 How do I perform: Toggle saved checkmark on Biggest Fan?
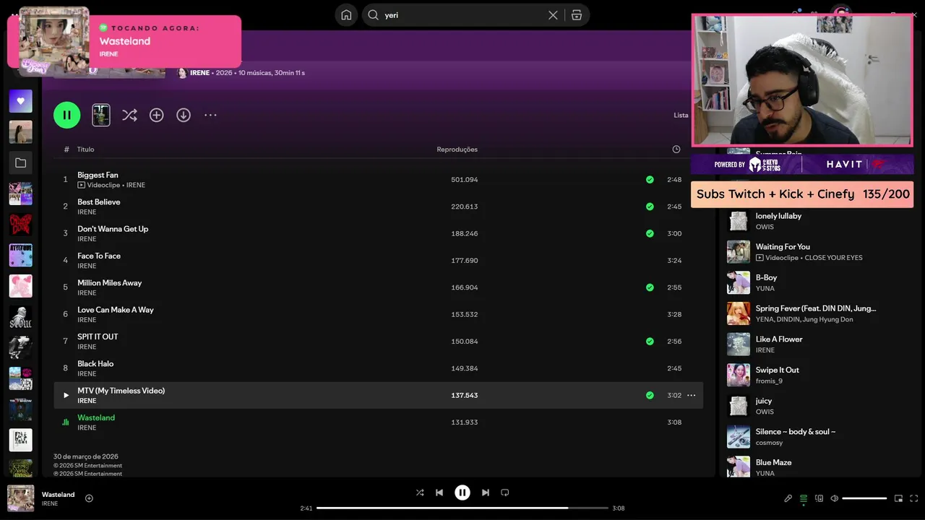pos(650,179)
